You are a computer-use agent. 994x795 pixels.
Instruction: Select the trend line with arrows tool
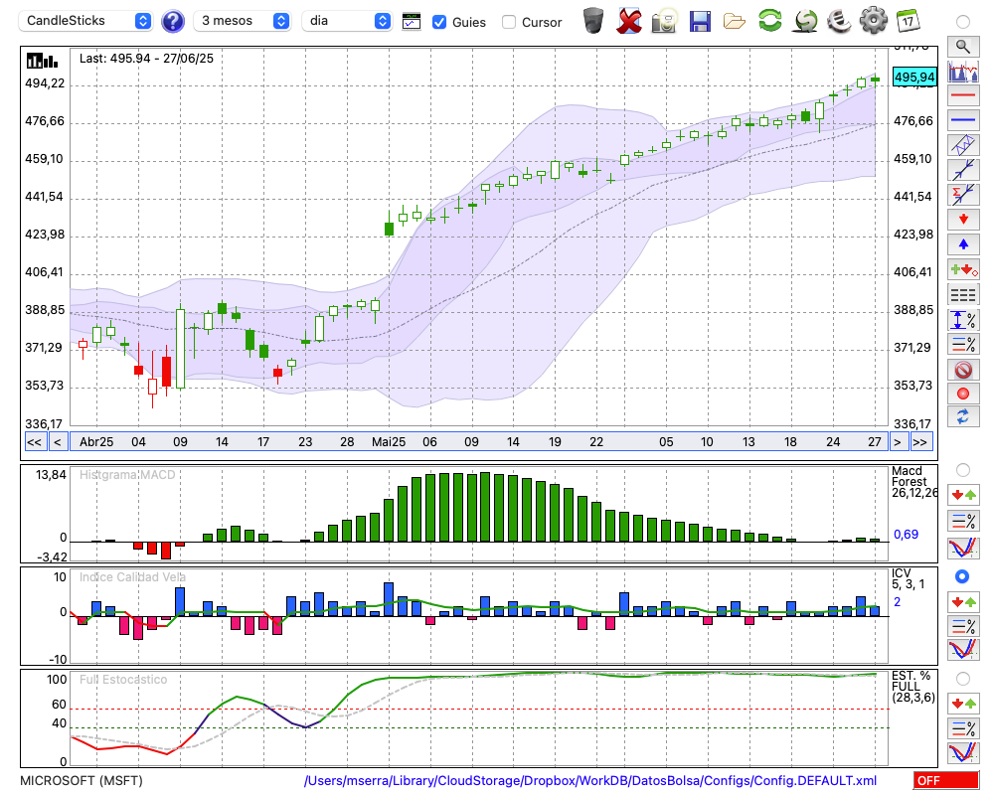(x=963, y=170)
